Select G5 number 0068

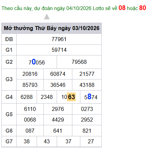[30, 120]
